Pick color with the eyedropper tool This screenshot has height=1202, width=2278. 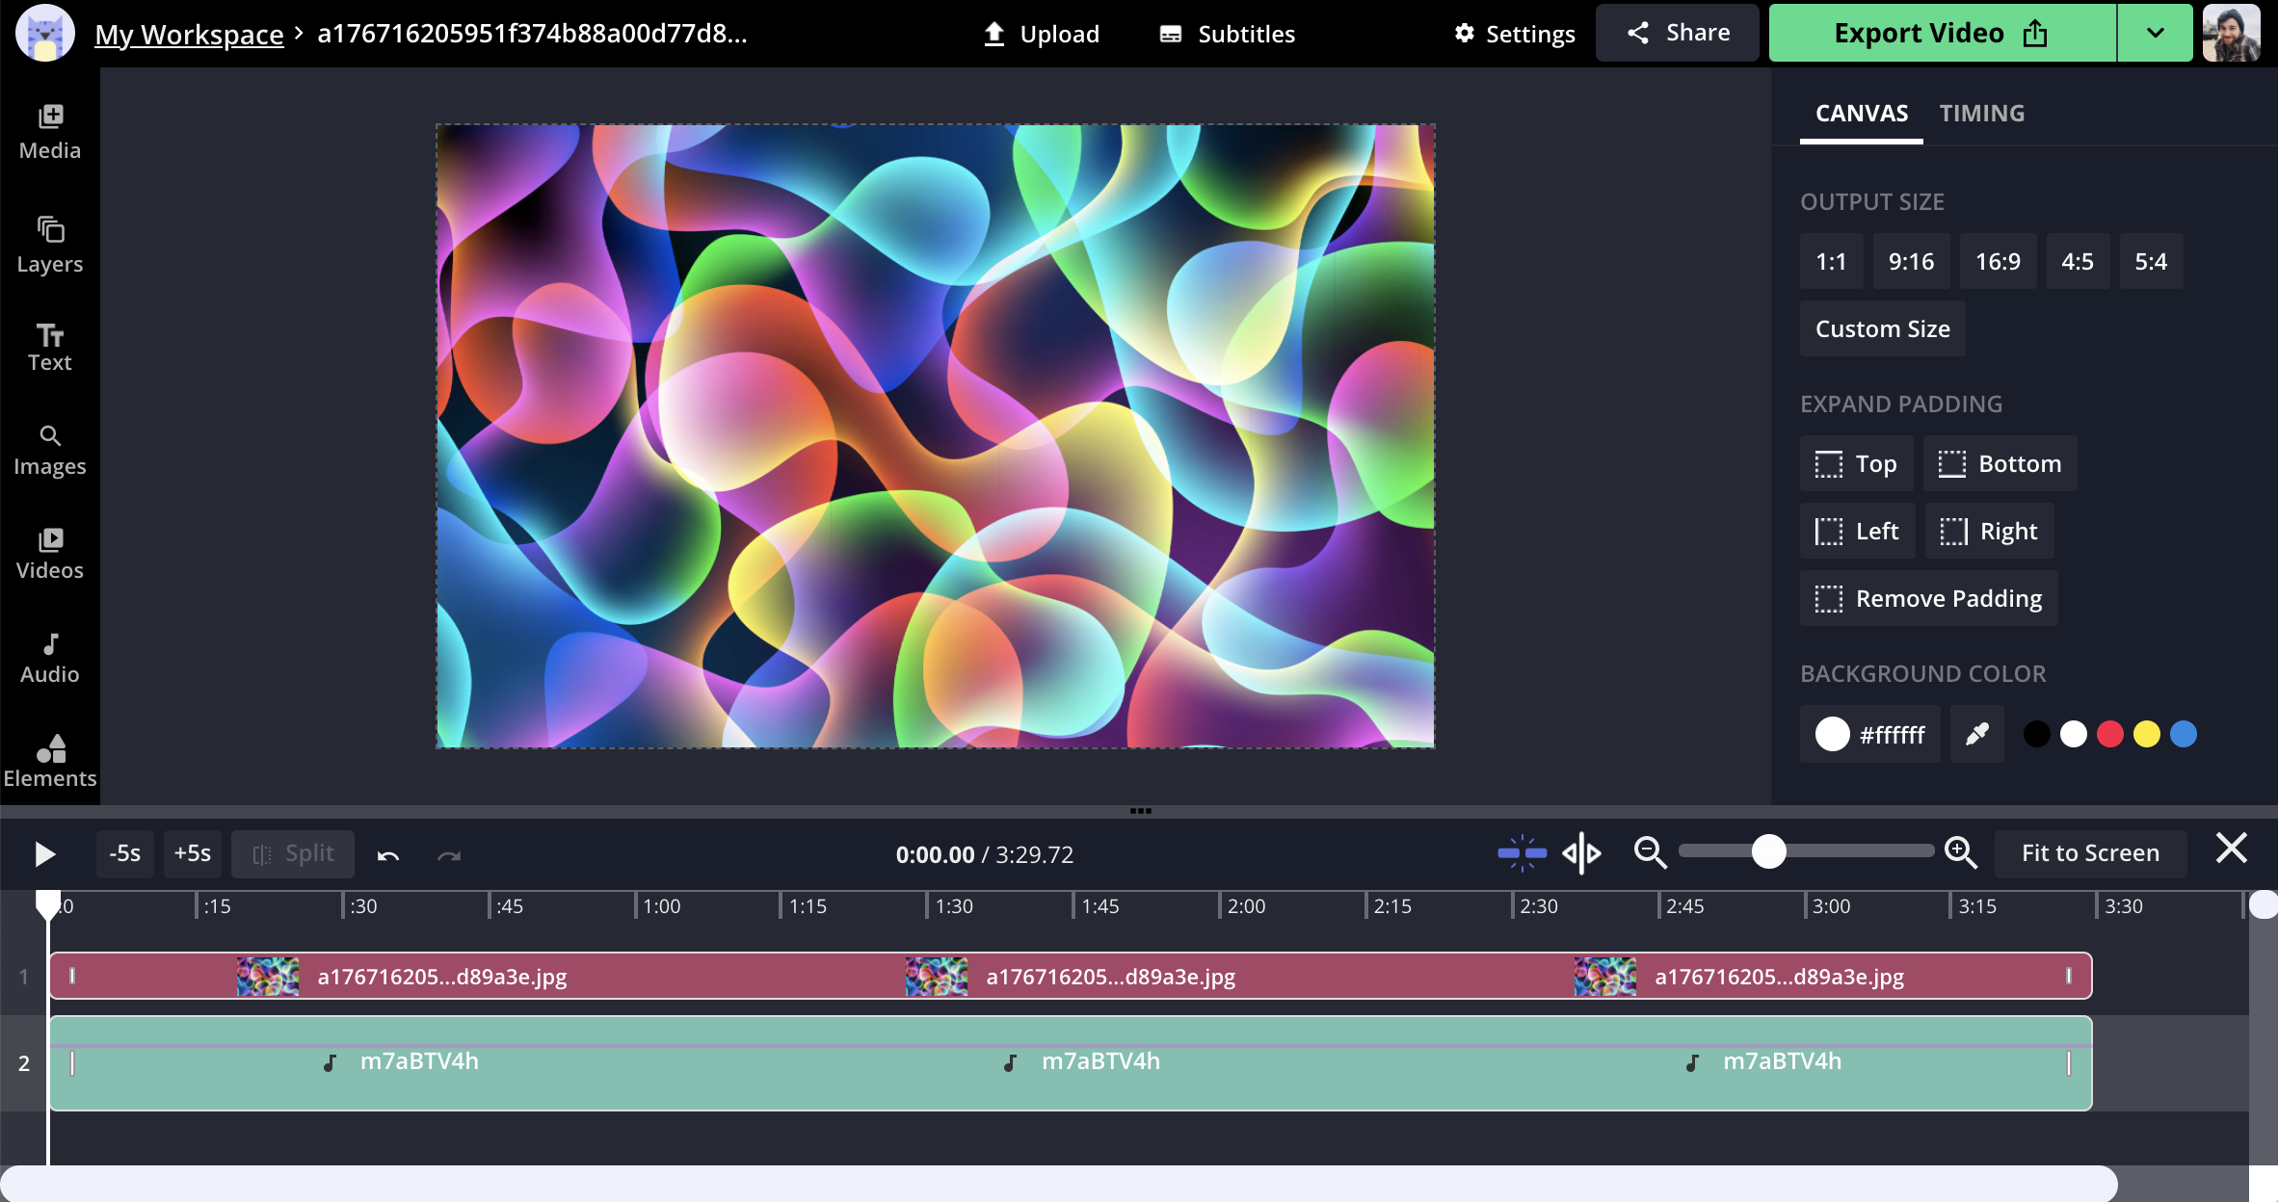pos(1976,735)
